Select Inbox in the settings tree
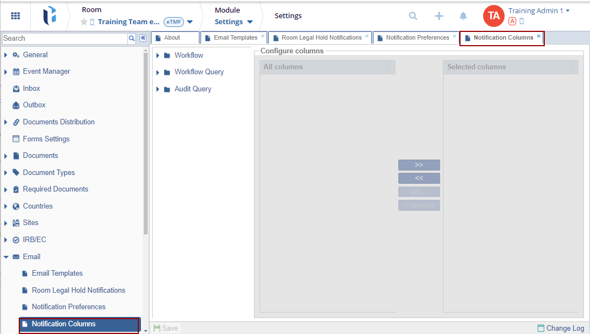The width and height of the screenshot is (590, 334). point(31,88)
